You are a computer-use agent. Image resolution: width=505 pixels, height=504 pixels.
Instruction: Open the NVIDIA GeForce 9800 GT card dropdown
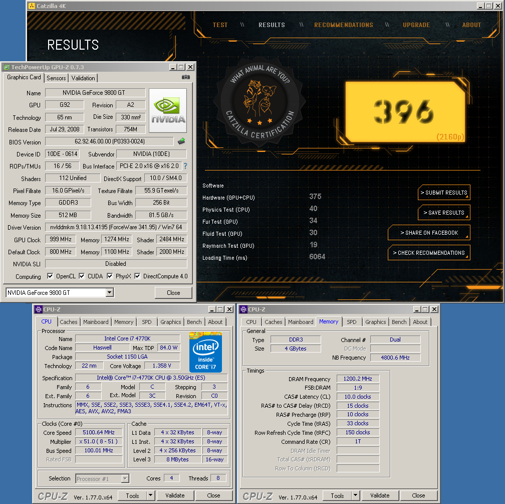[x=110, y=292]
